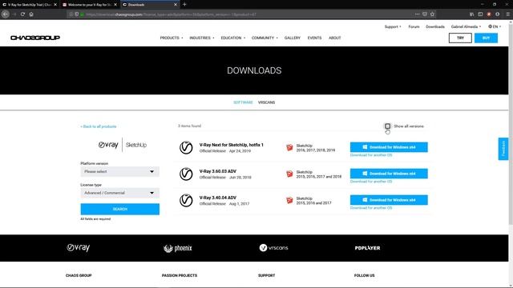Download V-Ray 3.40.04 ADV for Windows x64

(x=389, y=200)
